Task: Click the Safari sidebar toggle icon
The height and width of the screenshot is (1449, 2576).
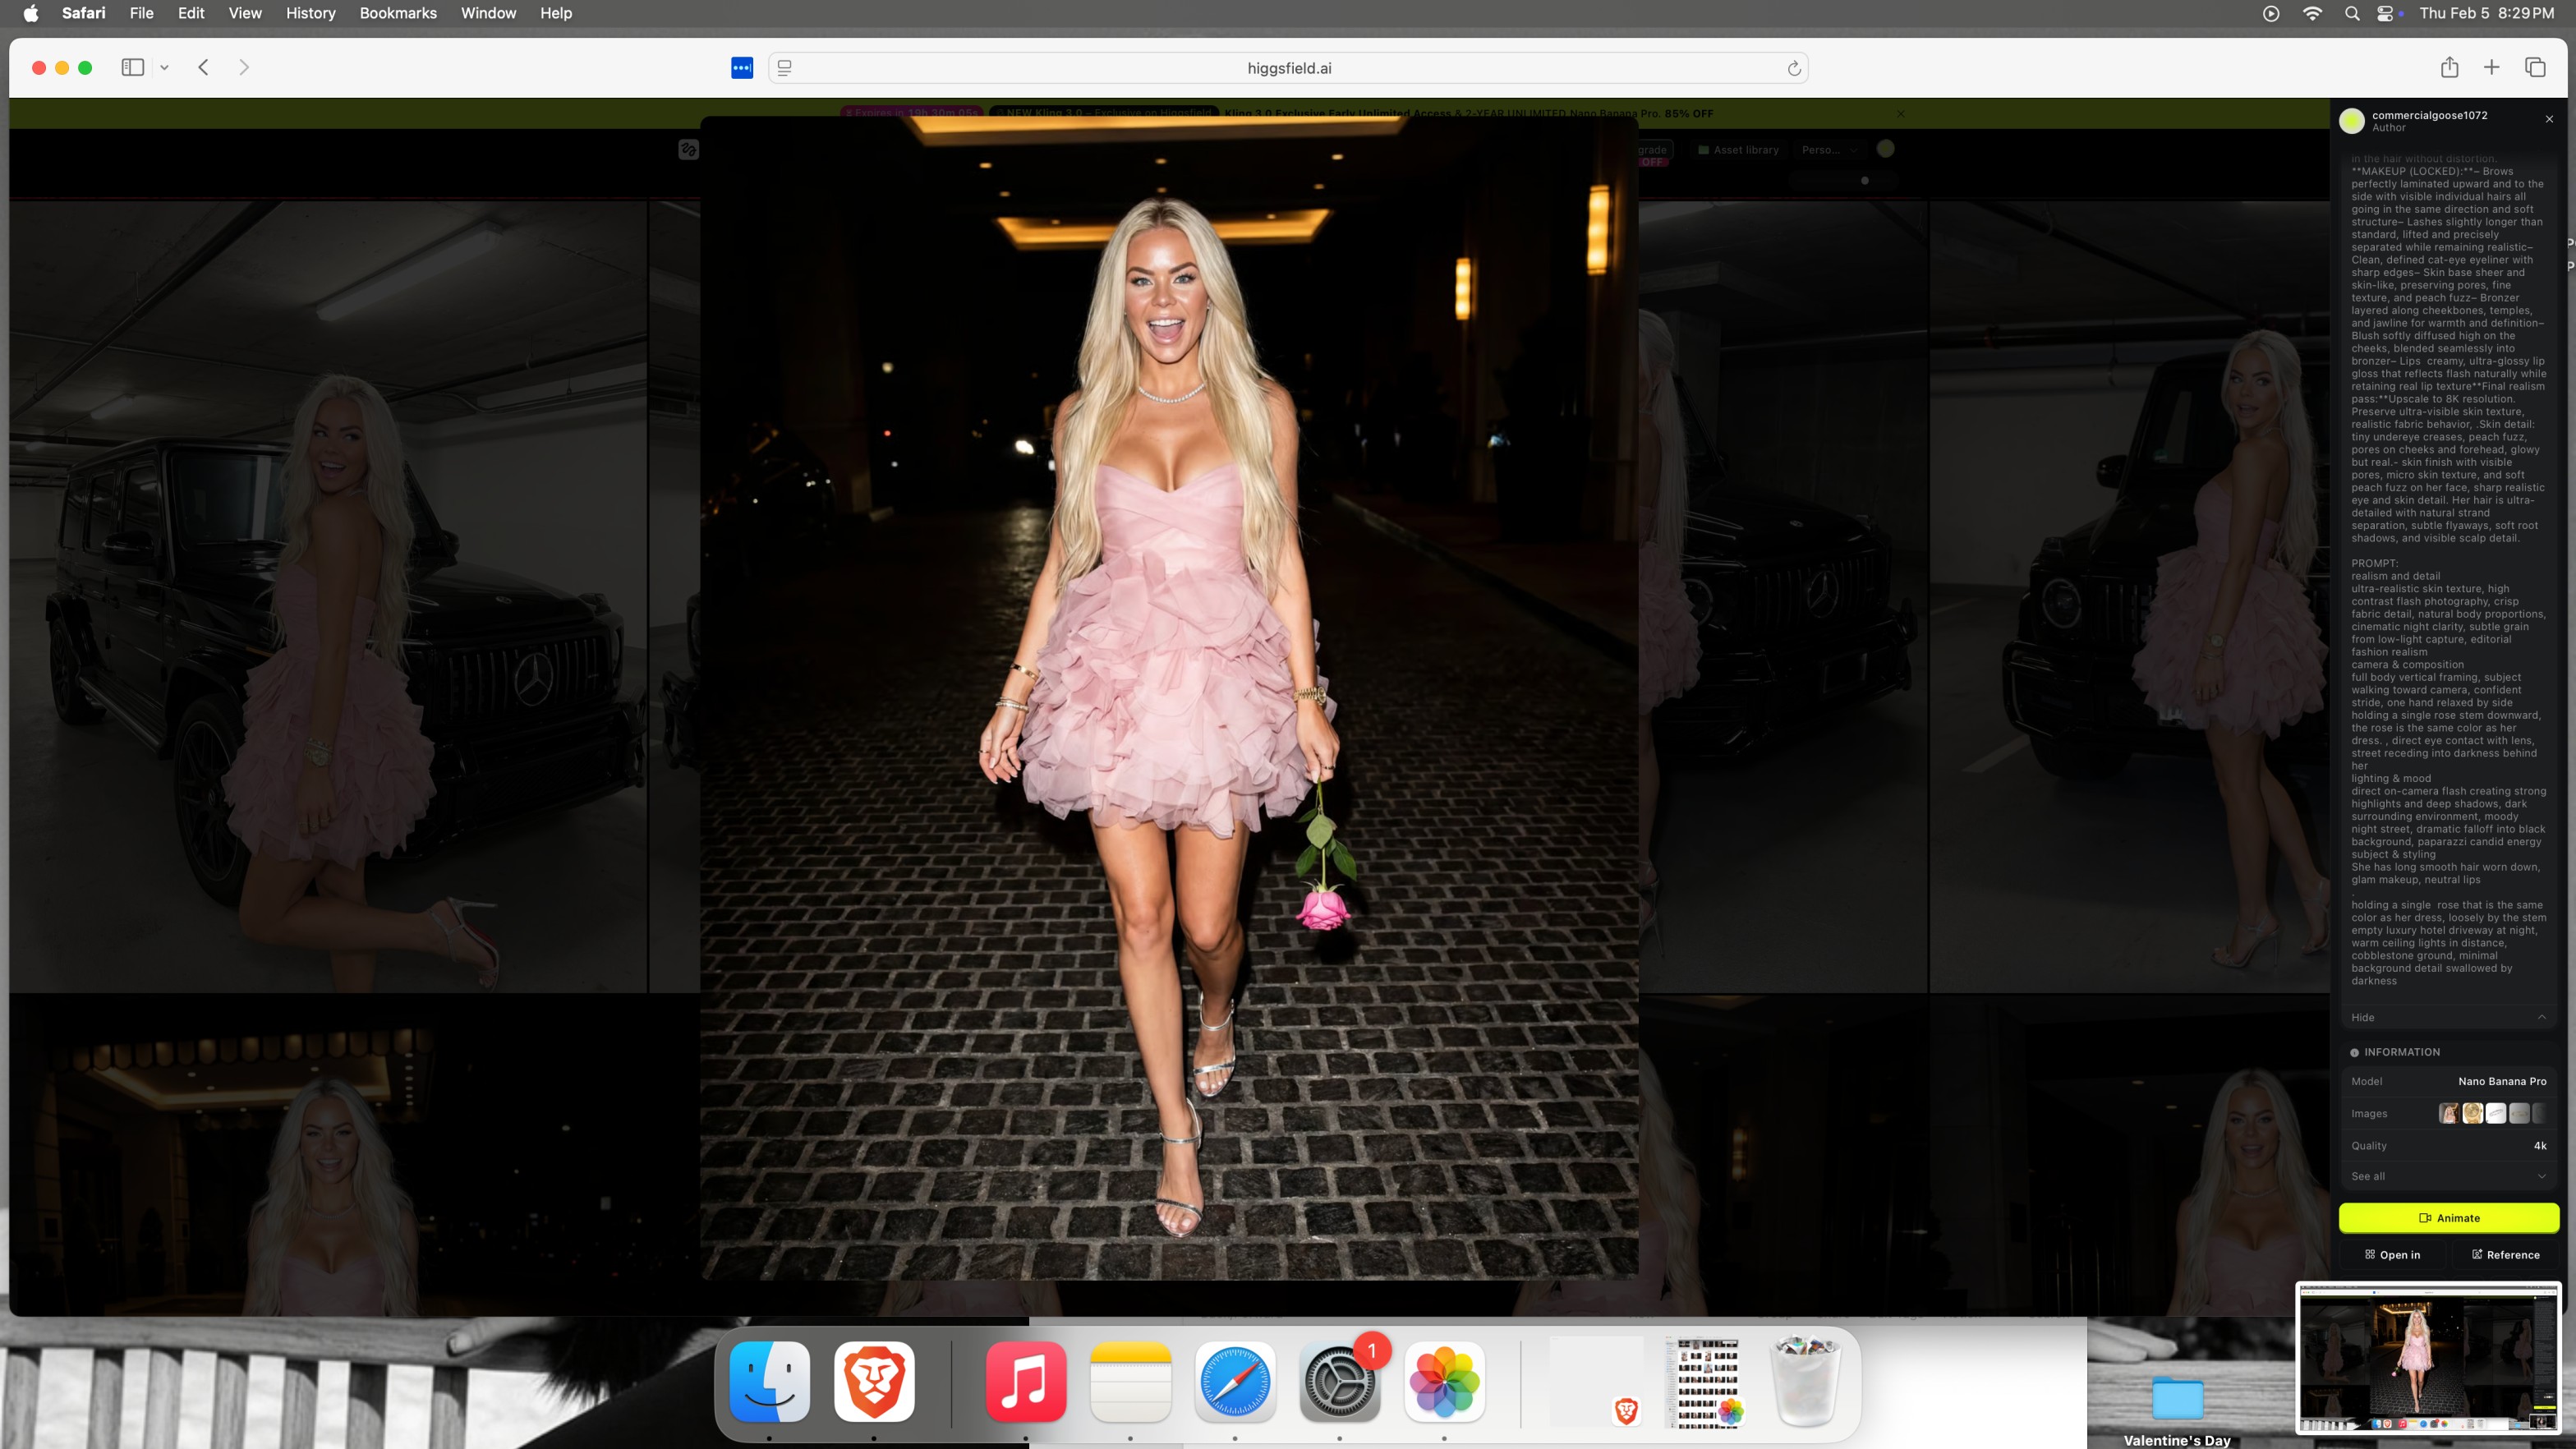Action: 132,67
